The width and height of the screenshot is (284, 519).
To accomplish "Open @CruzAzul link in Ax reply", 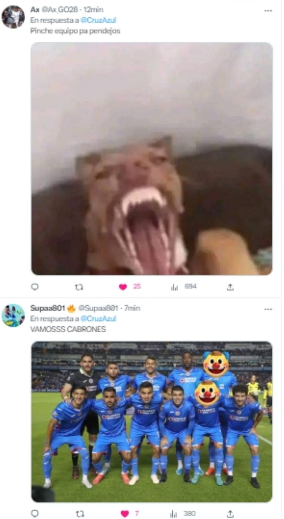I will pos(98,20).
